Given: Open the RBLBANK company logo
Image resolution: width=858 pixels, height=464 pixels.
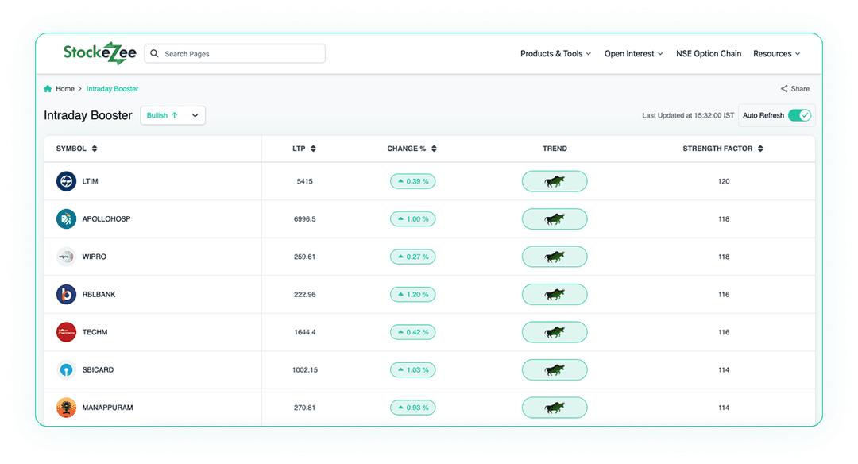Looking at the screenshot, I should (x=66, y=295).
